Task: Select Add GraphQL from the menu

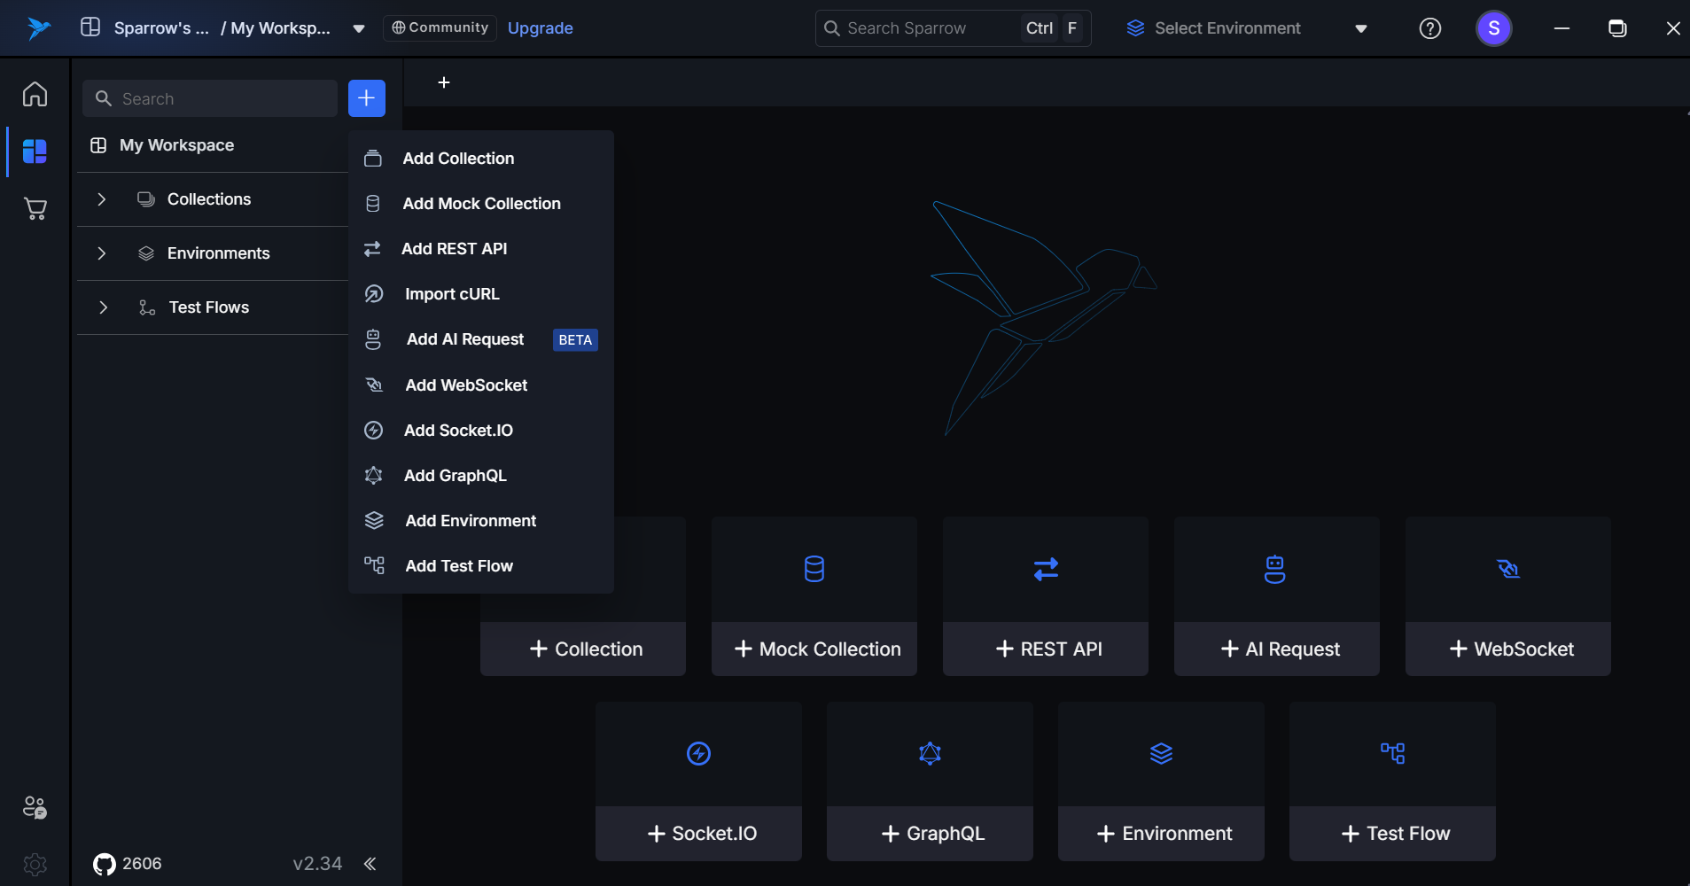Action: [455, 476]
